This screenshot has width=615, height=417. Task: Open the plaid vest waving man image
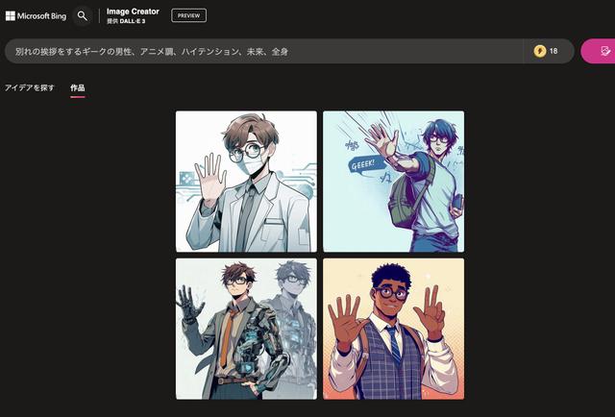point(393,329)
